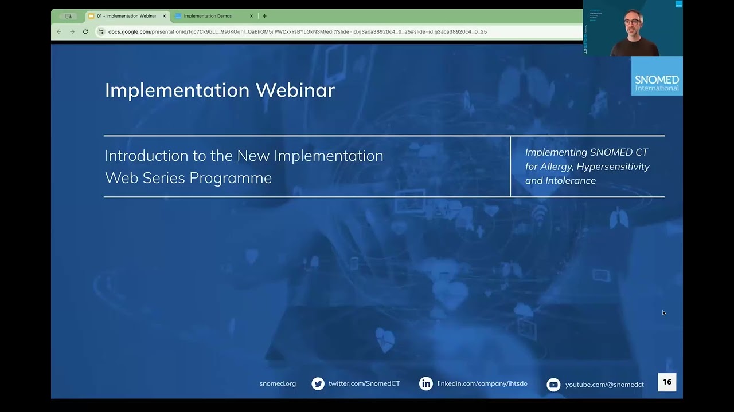
Task: Close the 'Implementation Demos' tab
Action: [x=251, y=16]
